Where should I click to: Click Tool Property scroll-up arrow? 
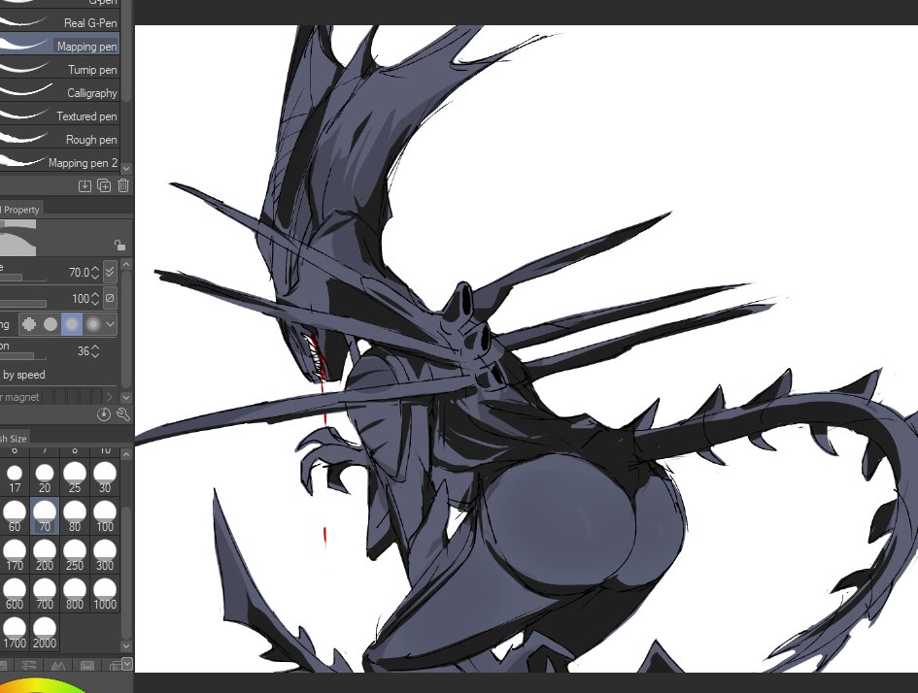(x=126, y=265)
